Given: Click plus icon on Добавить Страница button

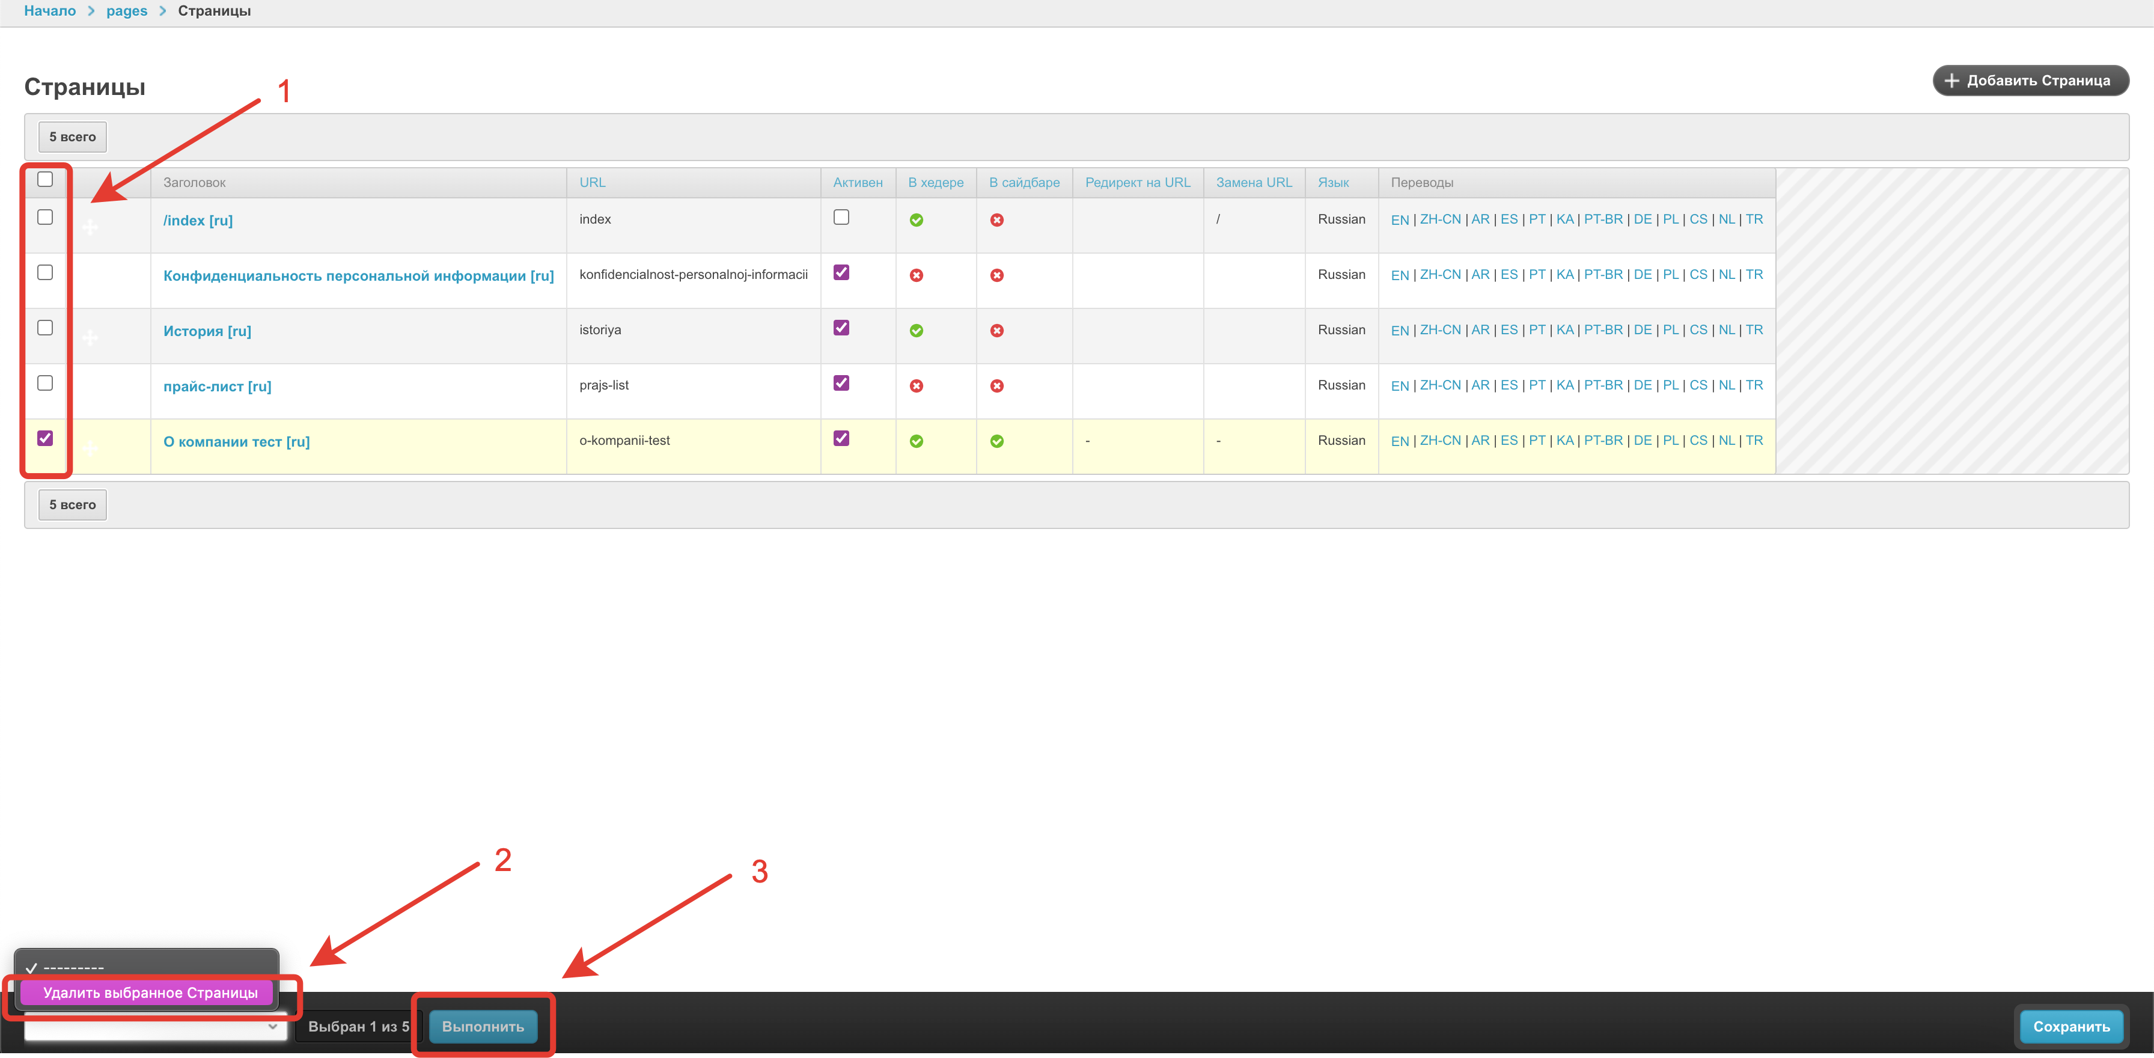Looking at the screenshot, I should pos(1951,81).
